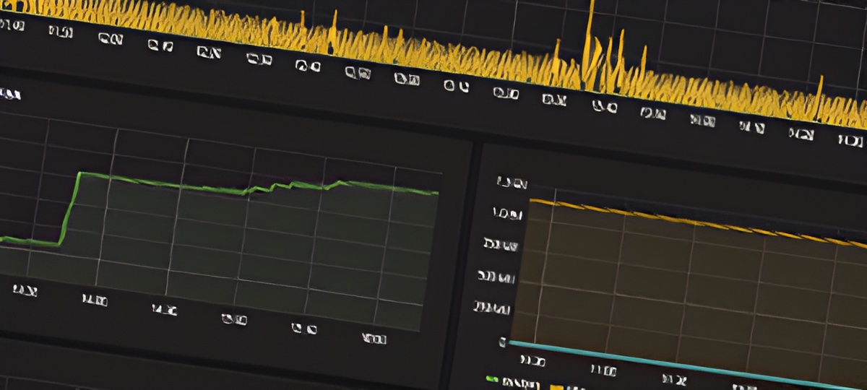Click the green line's steep step rise
The height and width of the screenshot is (390, 867).
(x=71, y=207)
